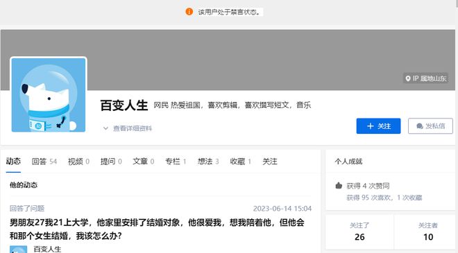The height and width of the screenshot is (253, 458).
Task: Open the 专栏 tab
Action: [176, 162]
